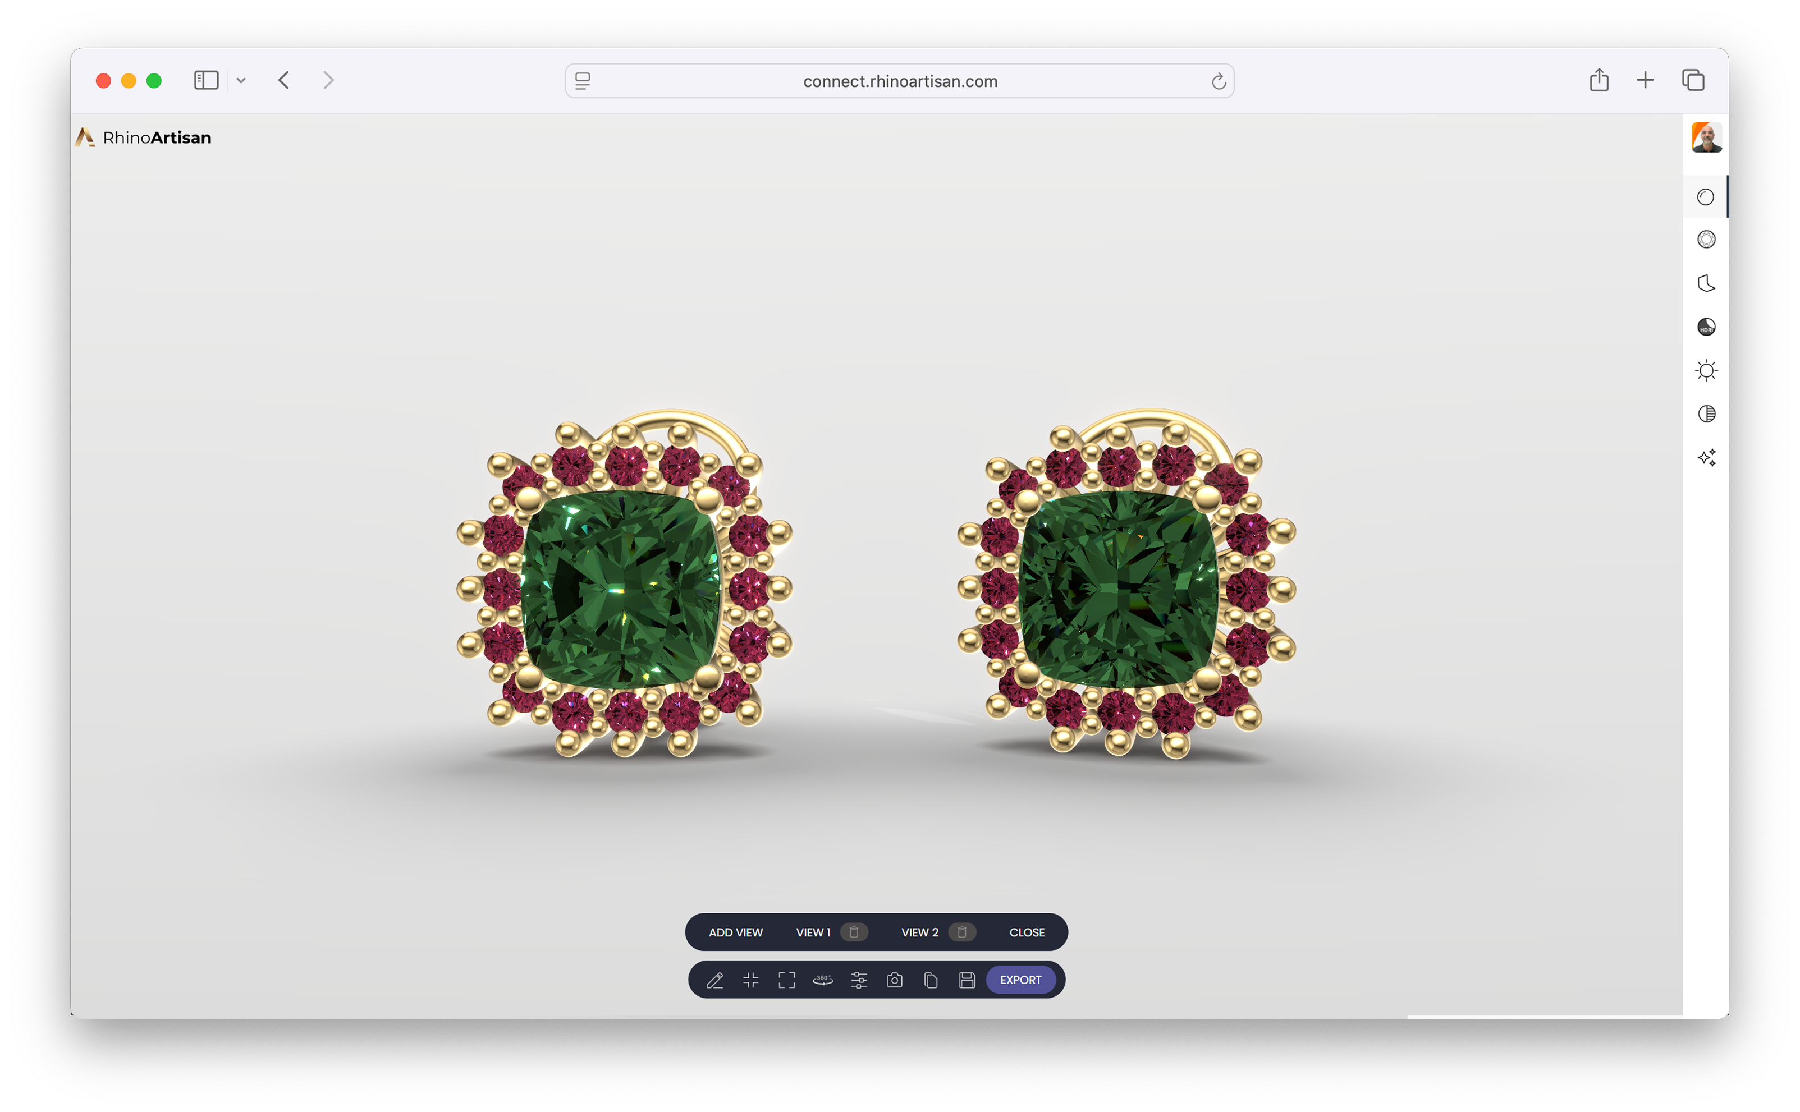1800x1112 pixels.
Task: Click the user profile avatar
Action: pos(1706,137)
